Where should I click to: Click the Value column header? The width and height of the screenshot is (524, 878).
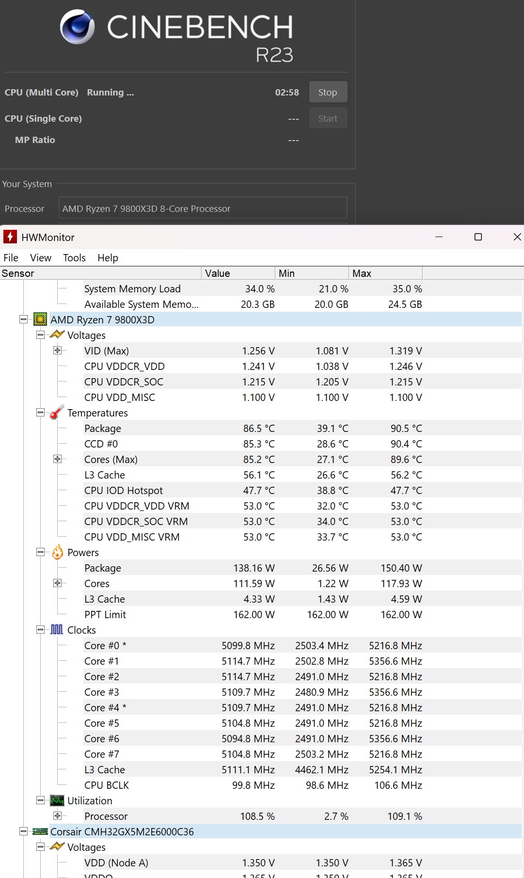point(238,273)
